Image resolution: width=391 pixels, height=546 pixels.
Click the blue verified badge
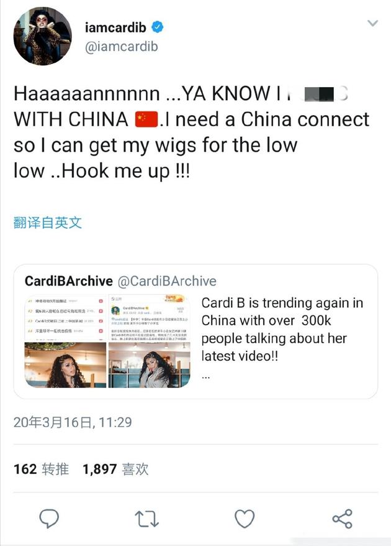(158, 27)
